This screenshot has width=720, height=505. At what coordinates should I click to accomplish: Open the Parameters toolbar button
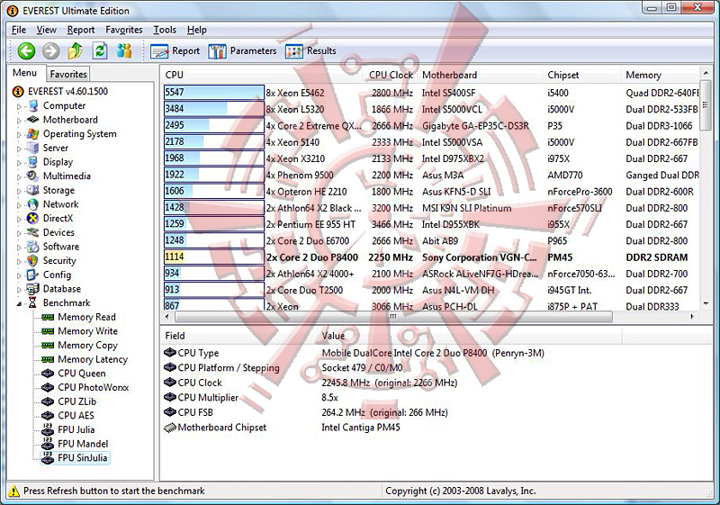242,51
